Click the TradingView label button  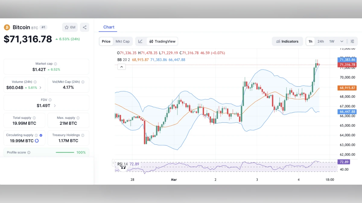tap(165, 41)
